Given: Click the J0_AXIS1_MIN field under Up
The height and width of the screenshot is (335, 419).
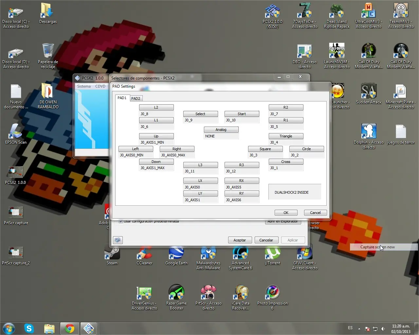Looking at the screenshot, I should (x=156, y=142).
